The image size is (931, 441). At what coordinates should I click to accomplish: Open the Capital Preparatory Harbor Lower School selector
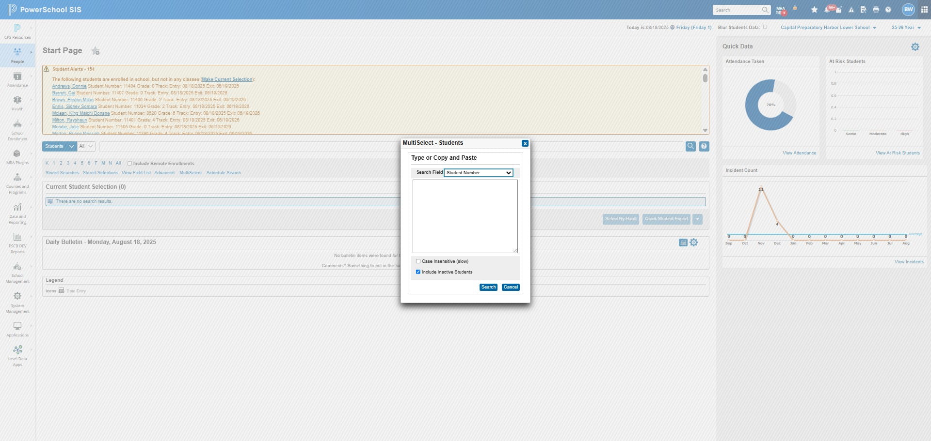point(828,28)
